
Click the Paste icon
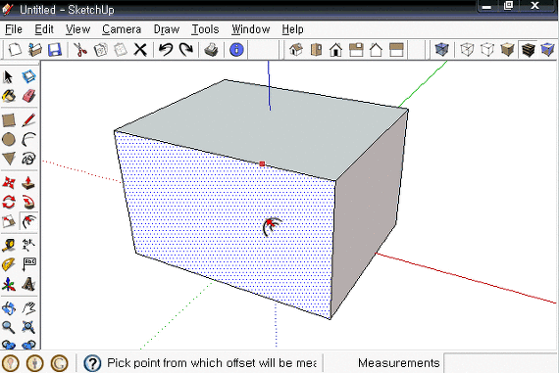tap(121, 50)
